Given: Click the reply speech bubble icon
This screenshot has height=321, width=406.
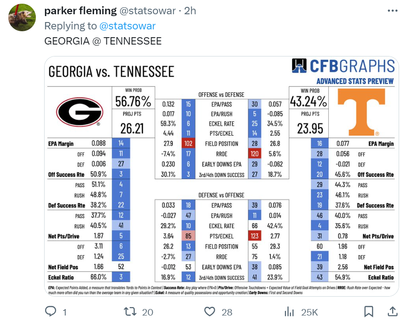Looking at the screenshot, I should 51,311.
